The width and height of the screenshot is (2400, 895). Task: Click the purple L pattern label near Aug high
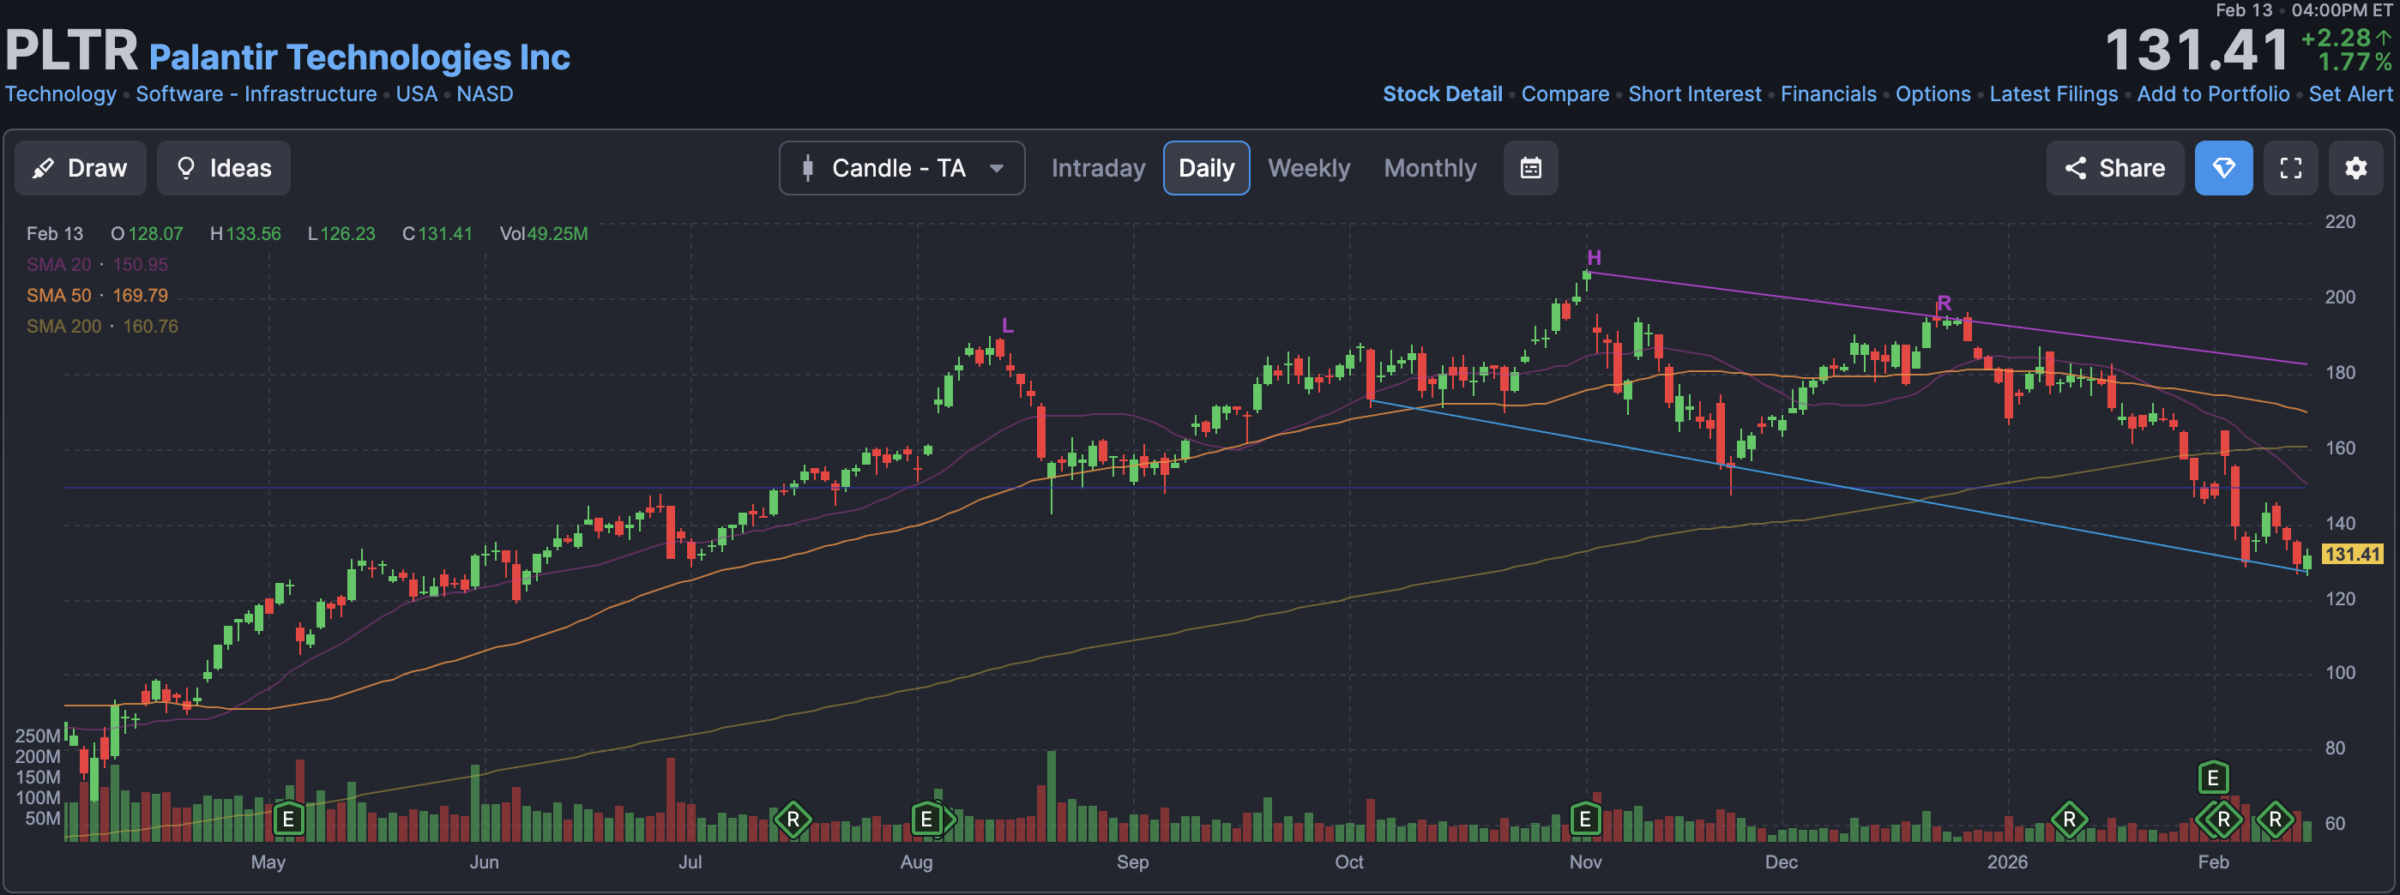click(x=1007, y=326)
